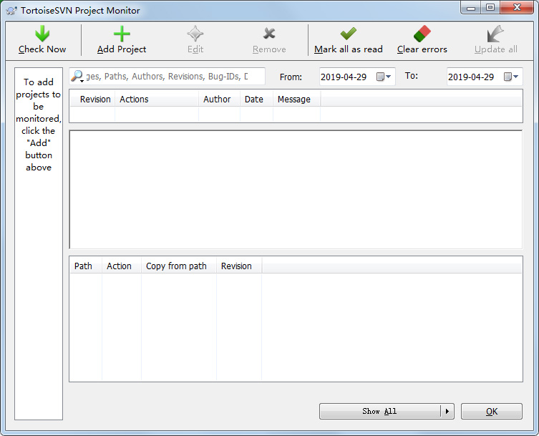The height and width of the screenshot is (436, 539).
Task: Sort by Copy from path column header
Action: 179,266
